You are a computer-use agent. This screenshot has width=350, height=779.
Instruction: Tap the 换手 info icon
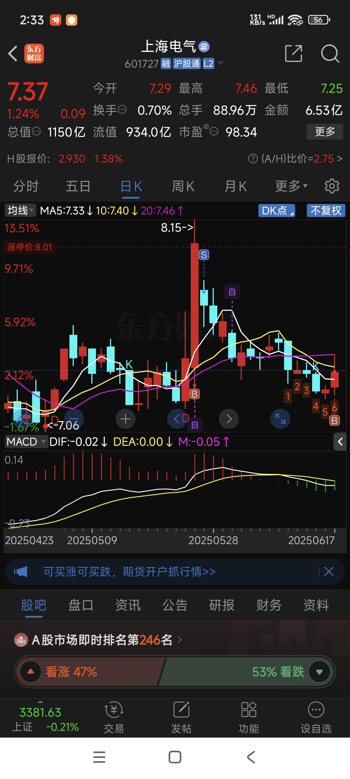point(122,109)
